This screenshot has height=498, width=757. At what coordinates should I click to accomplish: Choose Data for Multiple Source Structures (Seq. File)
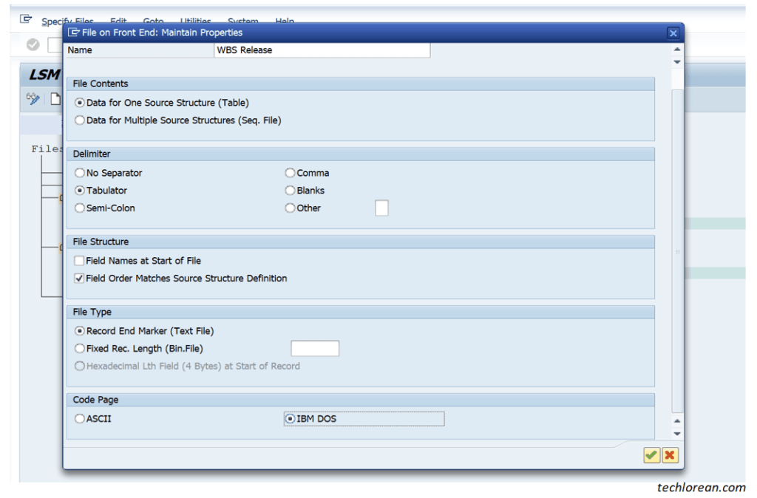(x=79, y=120)
